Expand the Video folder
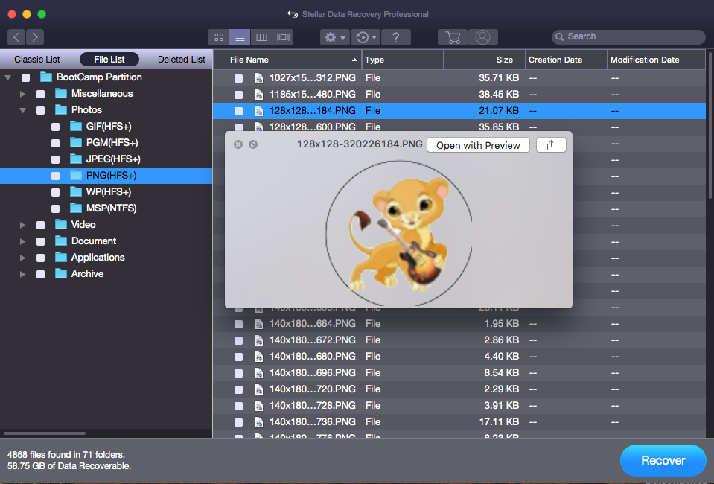Viewport: 714px width, 484px height. (x=22, y=226)
